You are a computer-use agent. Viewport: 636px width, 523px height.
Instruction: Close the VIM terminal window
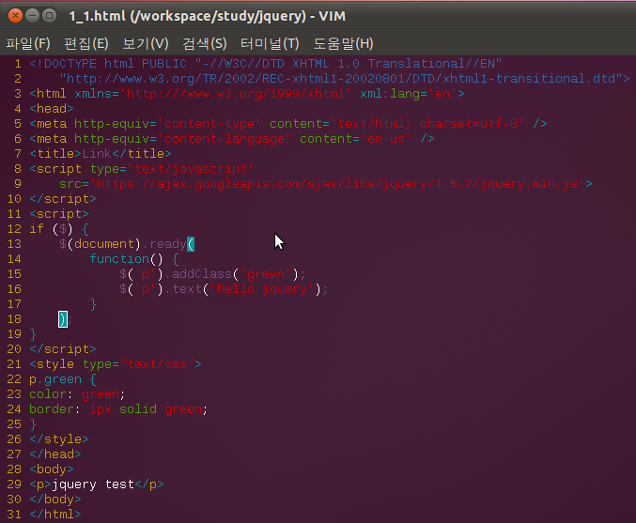[15, 16]
